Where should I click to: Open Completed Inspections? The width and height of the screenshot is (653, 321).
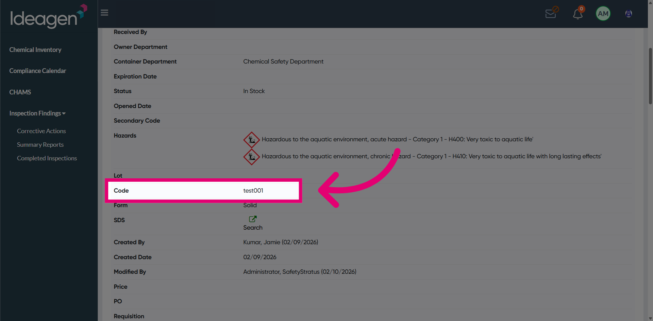click(47, 158)
